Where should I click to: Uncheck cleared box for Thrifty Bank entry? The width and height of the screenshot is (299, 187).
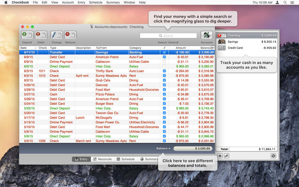tap(164, 71)
